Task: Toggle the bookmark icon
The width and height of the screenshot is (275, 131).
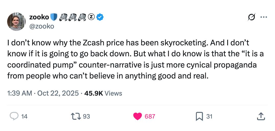Action: pos(199,116)
